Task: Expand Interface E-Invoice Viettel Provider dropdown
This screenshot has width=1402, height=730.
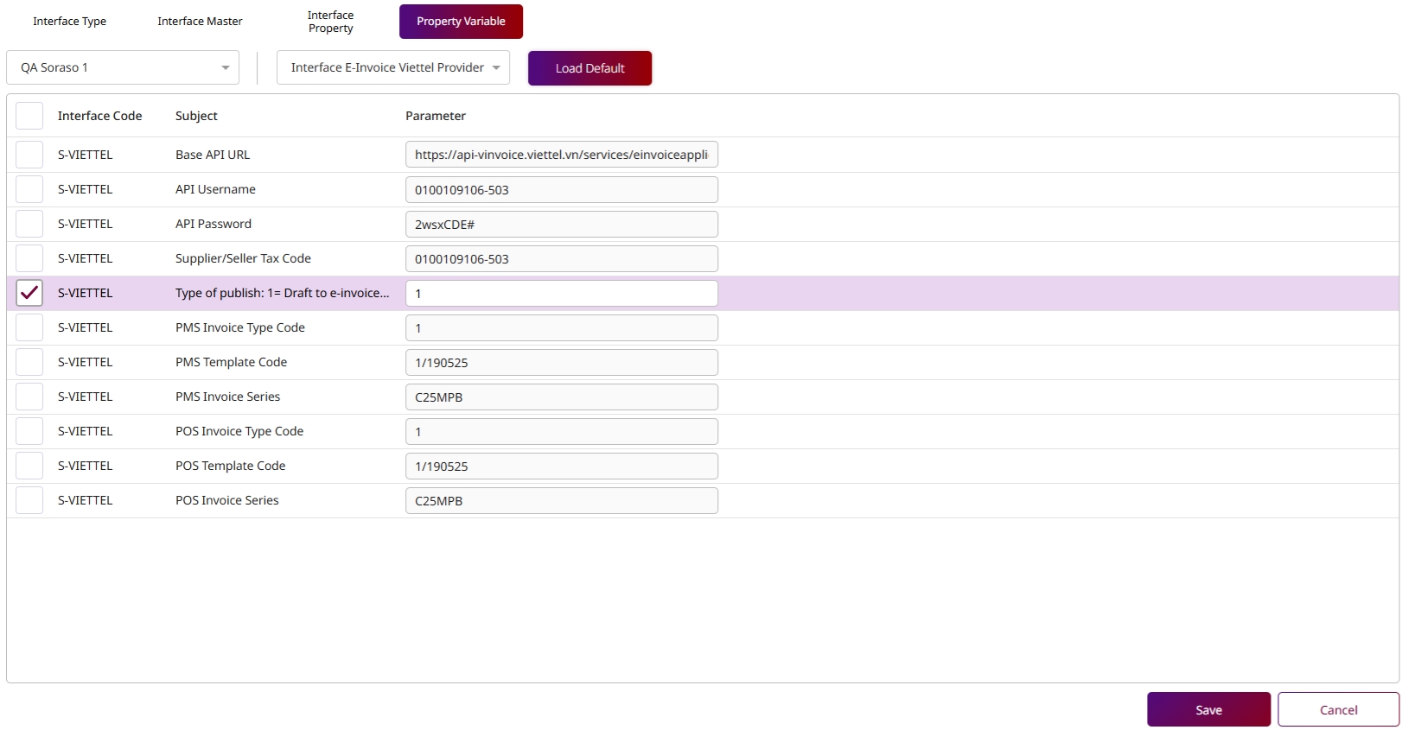Action: (x=393, y=67)
